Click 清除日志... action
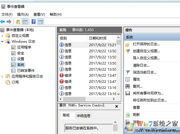This screenshot has height=134, width=180. point(141,65)
